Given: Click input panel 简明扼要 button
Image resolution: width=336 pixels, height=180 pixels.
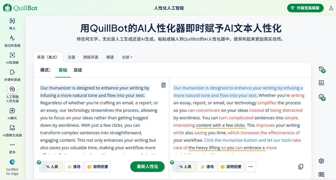Looking at the screenshot, I should (x=97, y=167).
